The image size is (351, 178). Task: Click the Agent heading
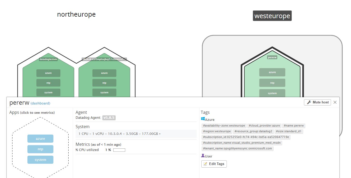point(81,112)
